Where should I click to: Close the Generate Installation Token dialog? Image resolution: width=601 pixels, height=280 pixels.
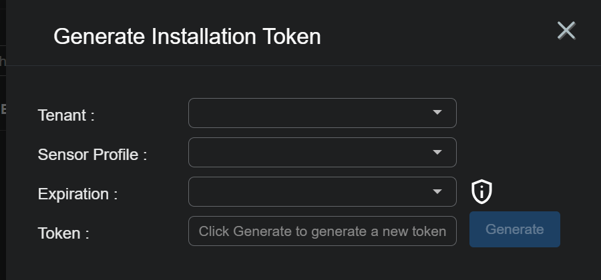[566, 31]
